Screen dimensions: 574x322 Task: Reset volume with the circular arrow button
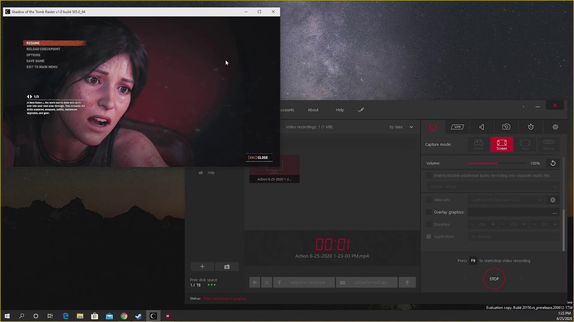(x=553, y=163)
